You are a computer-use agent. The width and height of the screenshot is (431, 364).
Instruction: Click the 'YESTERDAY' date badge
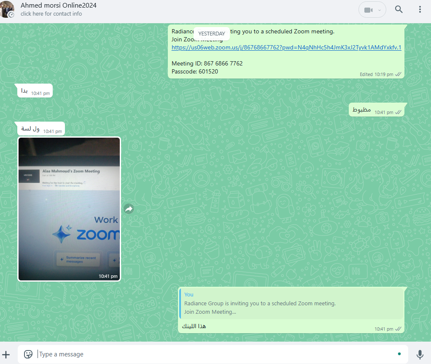pos(212,33)
